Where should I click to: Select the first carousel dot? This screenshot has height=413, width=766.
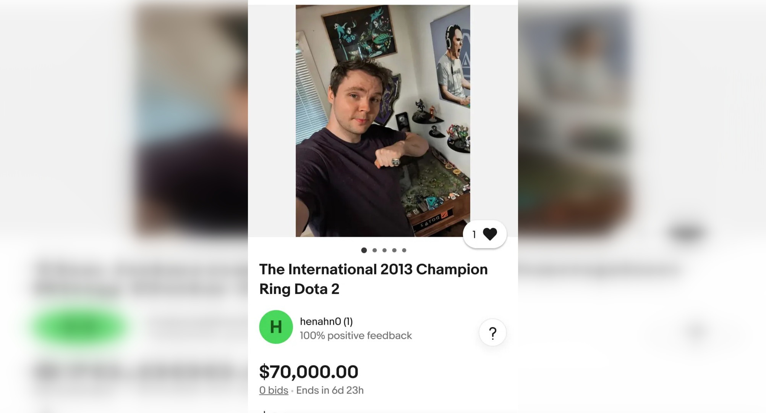[x=364, y=250]
